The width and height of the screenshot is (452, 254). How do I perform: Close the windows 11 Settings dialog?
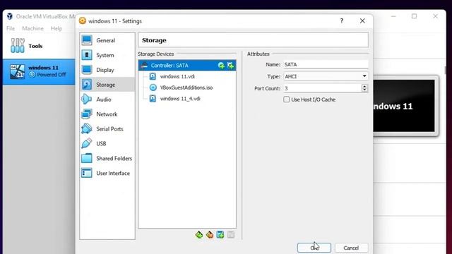point(362,20)
